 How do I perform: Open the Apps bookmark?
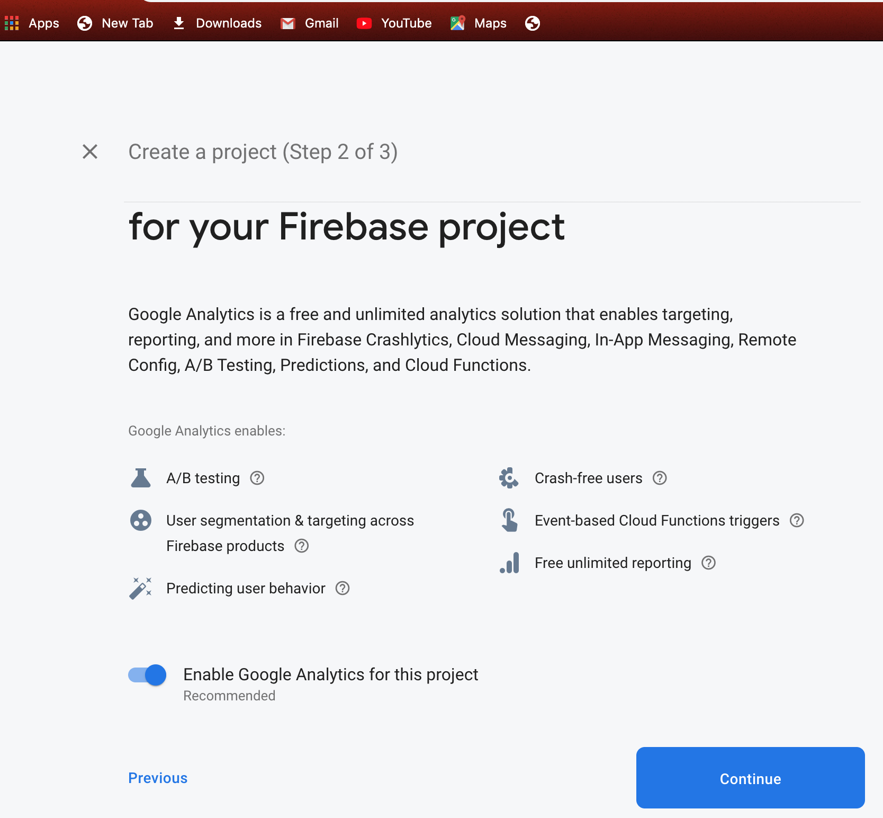click(32, 23)
